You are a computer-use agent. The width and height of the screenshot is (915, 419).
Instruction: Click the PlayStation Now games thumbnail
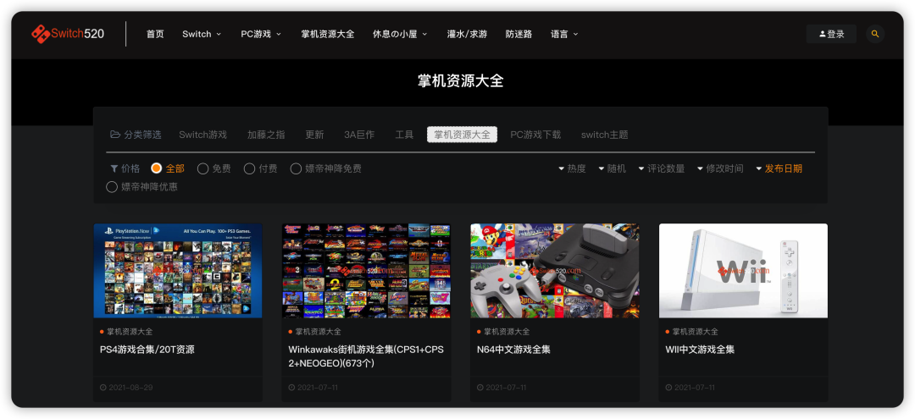coord(178,270)
